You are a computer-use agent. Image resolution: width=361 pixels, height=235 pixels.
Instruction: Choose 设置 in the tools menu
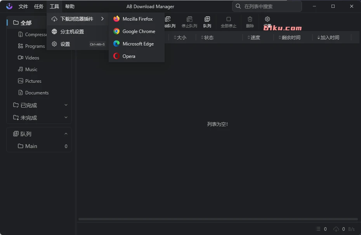pos(78,44)
